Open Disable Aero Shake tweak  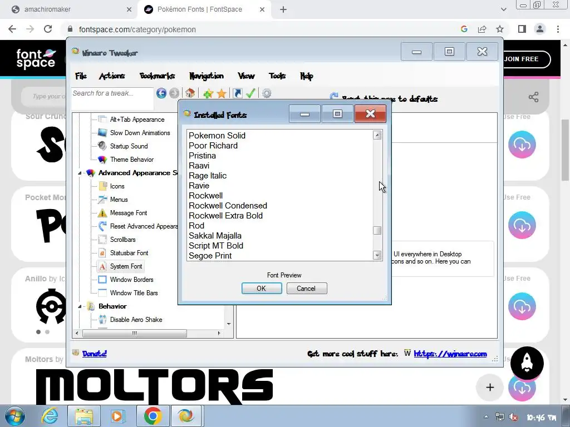136,320
